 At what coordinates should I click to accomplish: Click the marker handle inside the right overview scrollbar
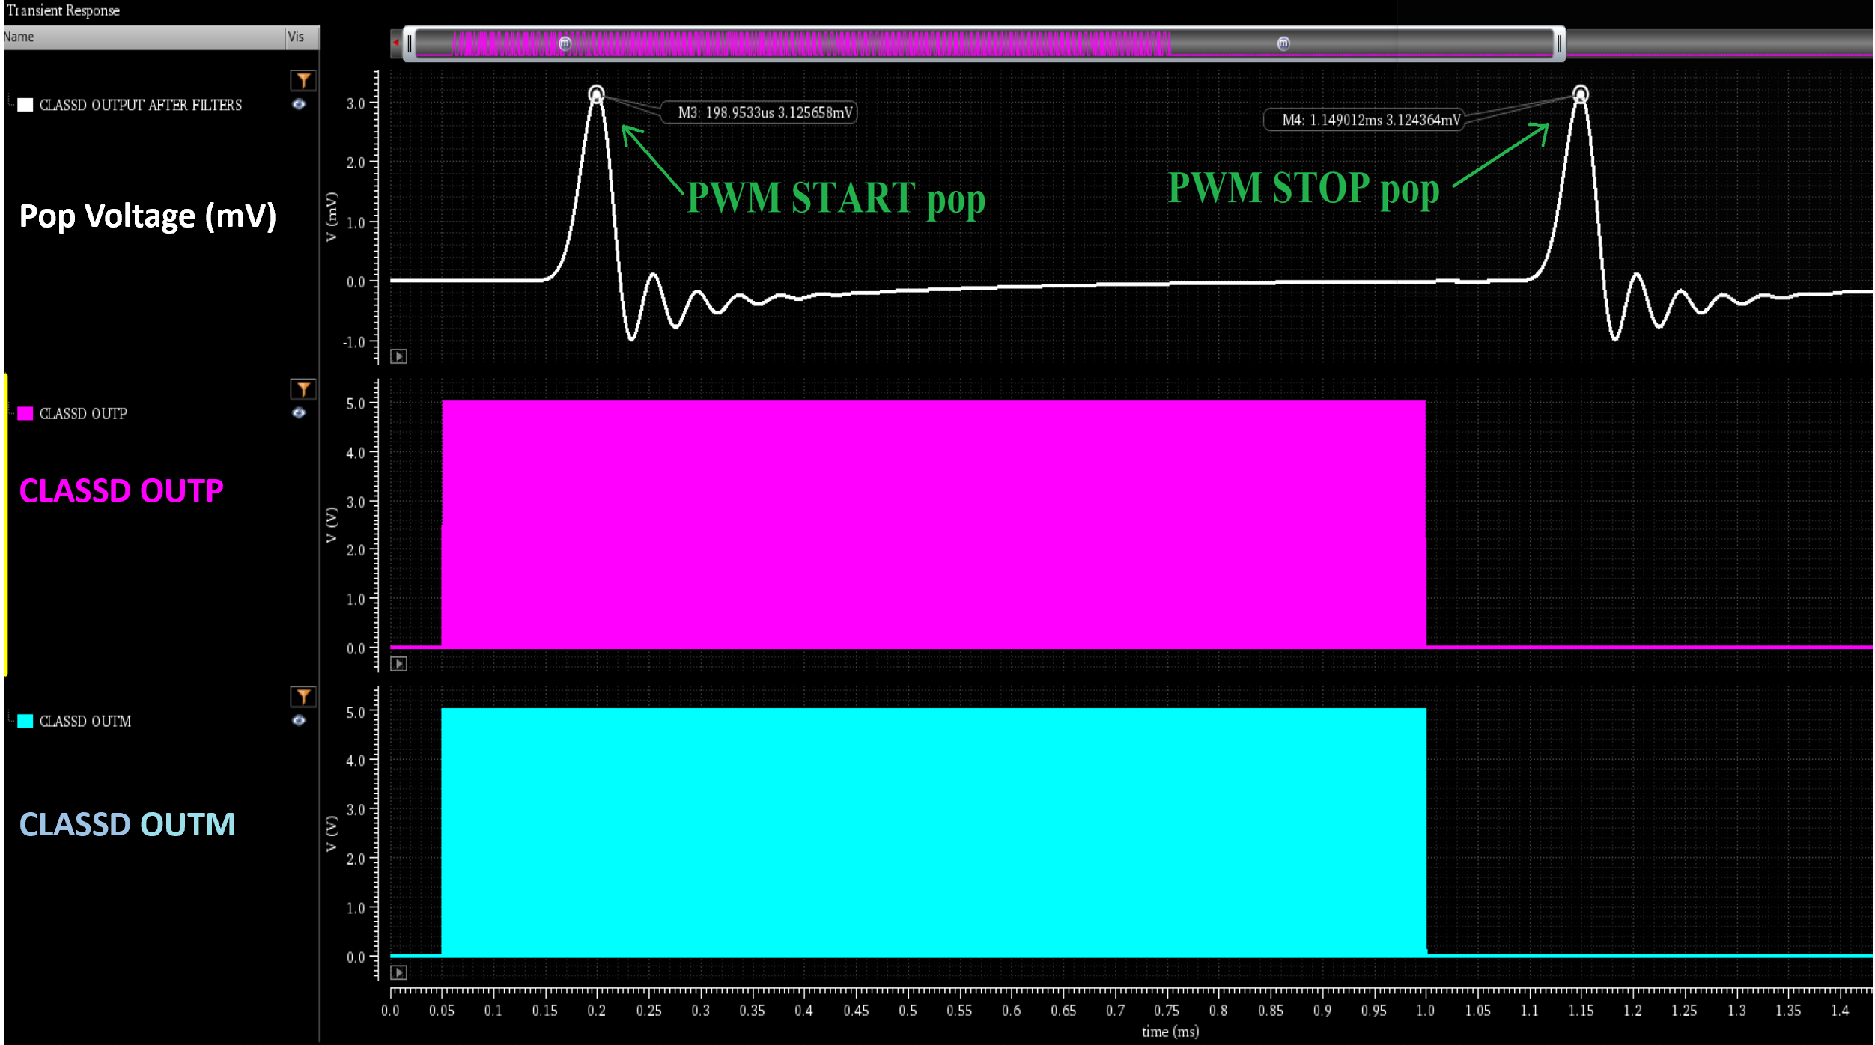click(1559, 43)
